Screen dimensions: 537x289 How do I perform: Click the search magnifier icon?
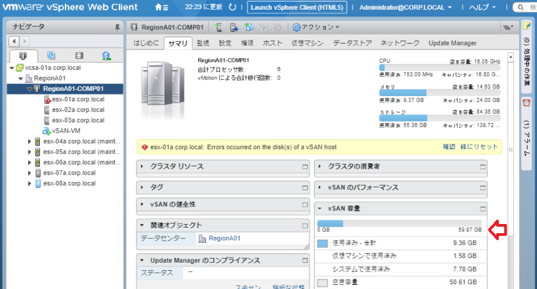(520, 7)
